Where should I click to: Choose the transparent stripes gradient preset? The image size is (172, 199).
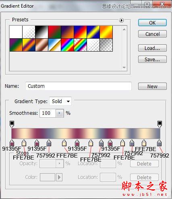click(x=93, y=45)
